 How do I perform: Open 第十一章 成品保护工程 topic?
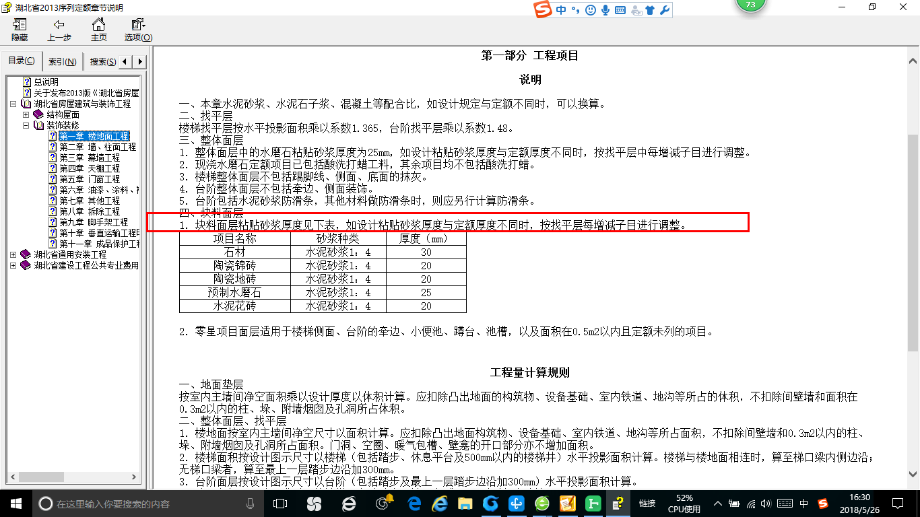pyautogui.click(x=99, y=244)
